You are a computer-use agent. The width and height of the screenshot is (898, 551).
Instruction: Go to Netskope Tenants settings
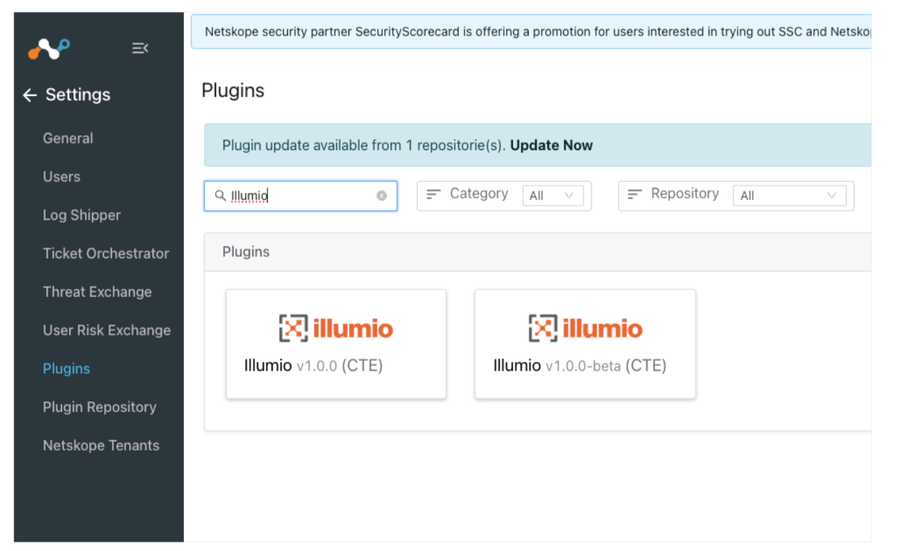tap(100, 446)
